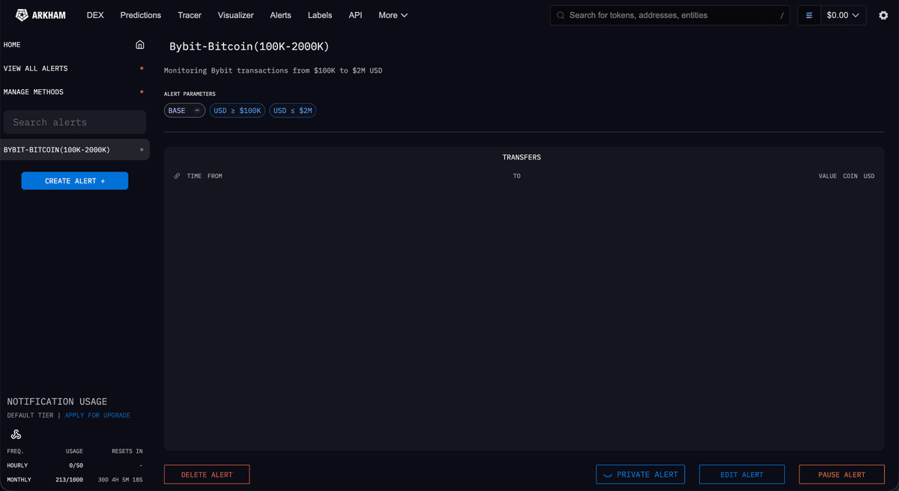Screen dimensions: 899x491
Task: Open the settings gear icon
Action: [x=883, y=15]
